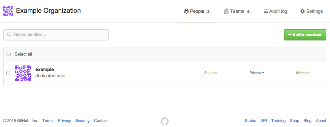Screen dimensions: 330x127
Task: Click the People group icon
Action: click(x=186, y=11)
